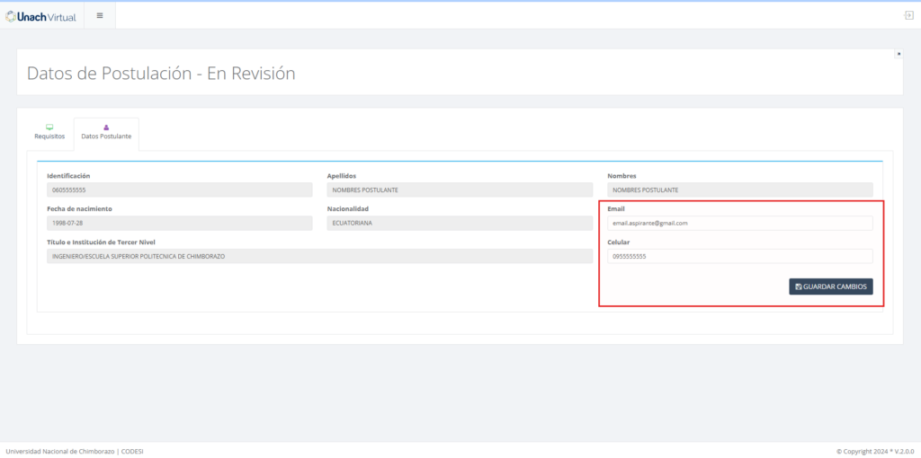This screenshot has height=458, width=921.
Task: Click into the Celular phone field
Action: pyautogui.click(x=739, y=256)
